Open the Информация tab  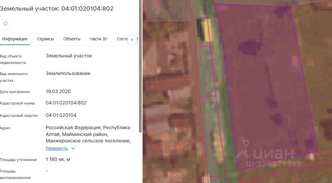[15, 39]
